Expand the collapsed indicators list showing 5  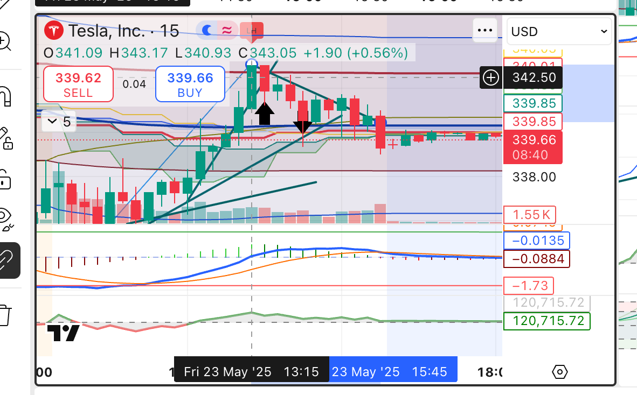click(x=59, y=121)
